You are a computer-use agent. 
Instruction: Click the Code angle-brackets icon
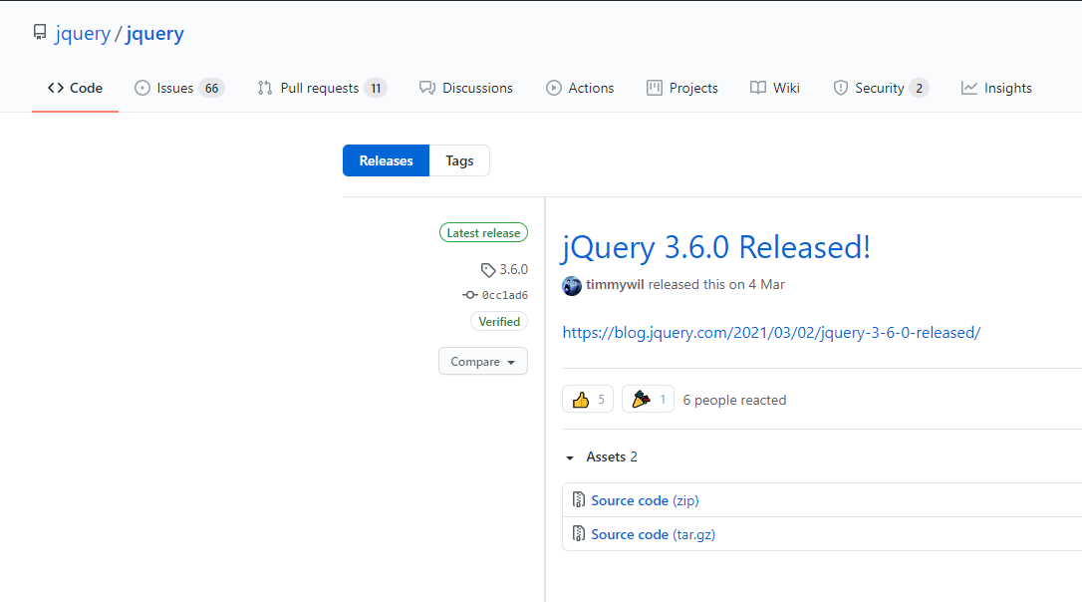56,88
